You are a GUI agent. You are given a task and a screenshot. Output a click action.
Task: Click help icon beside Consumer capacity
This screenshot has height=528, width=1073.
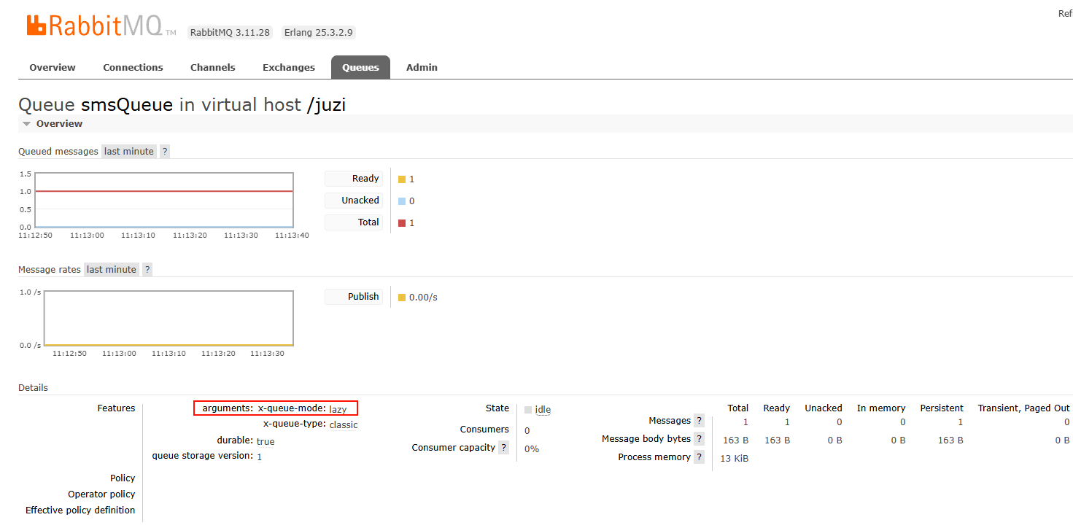pos(503,448)
